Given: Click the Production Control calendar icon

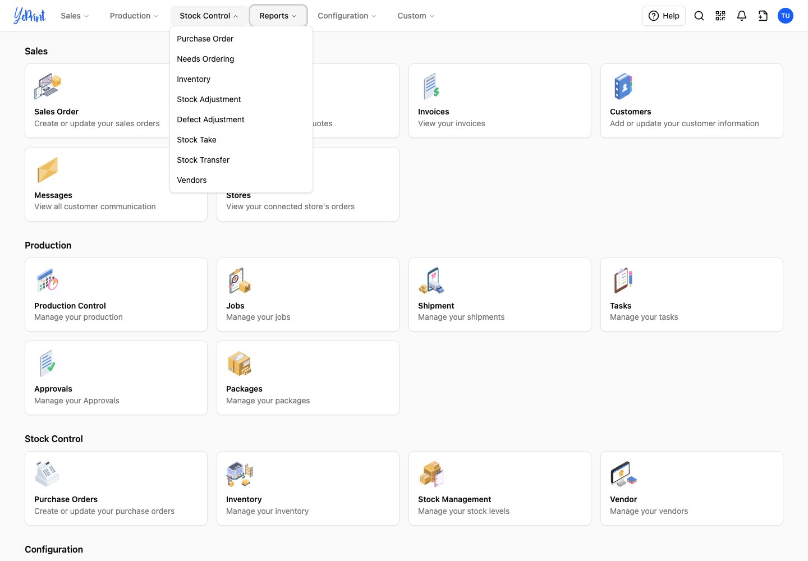Looking at the screenshot, I should (48, 280).
